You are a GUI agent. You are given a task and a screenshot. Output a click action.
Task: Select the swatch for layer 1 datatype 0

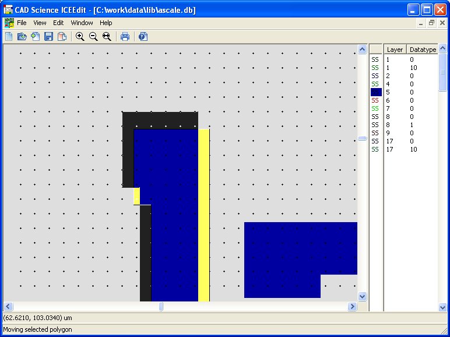[x=375, y=59]
